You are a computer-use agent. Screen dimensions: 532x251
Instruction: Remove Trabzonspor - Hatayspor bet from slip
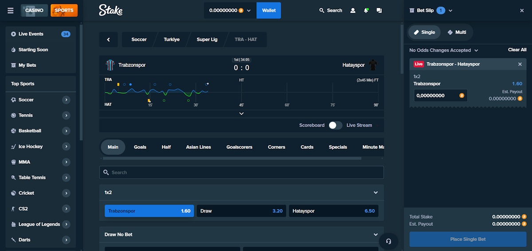coord(520,64)
